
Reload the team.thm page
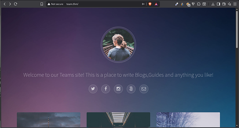click(x=16, y=4)
